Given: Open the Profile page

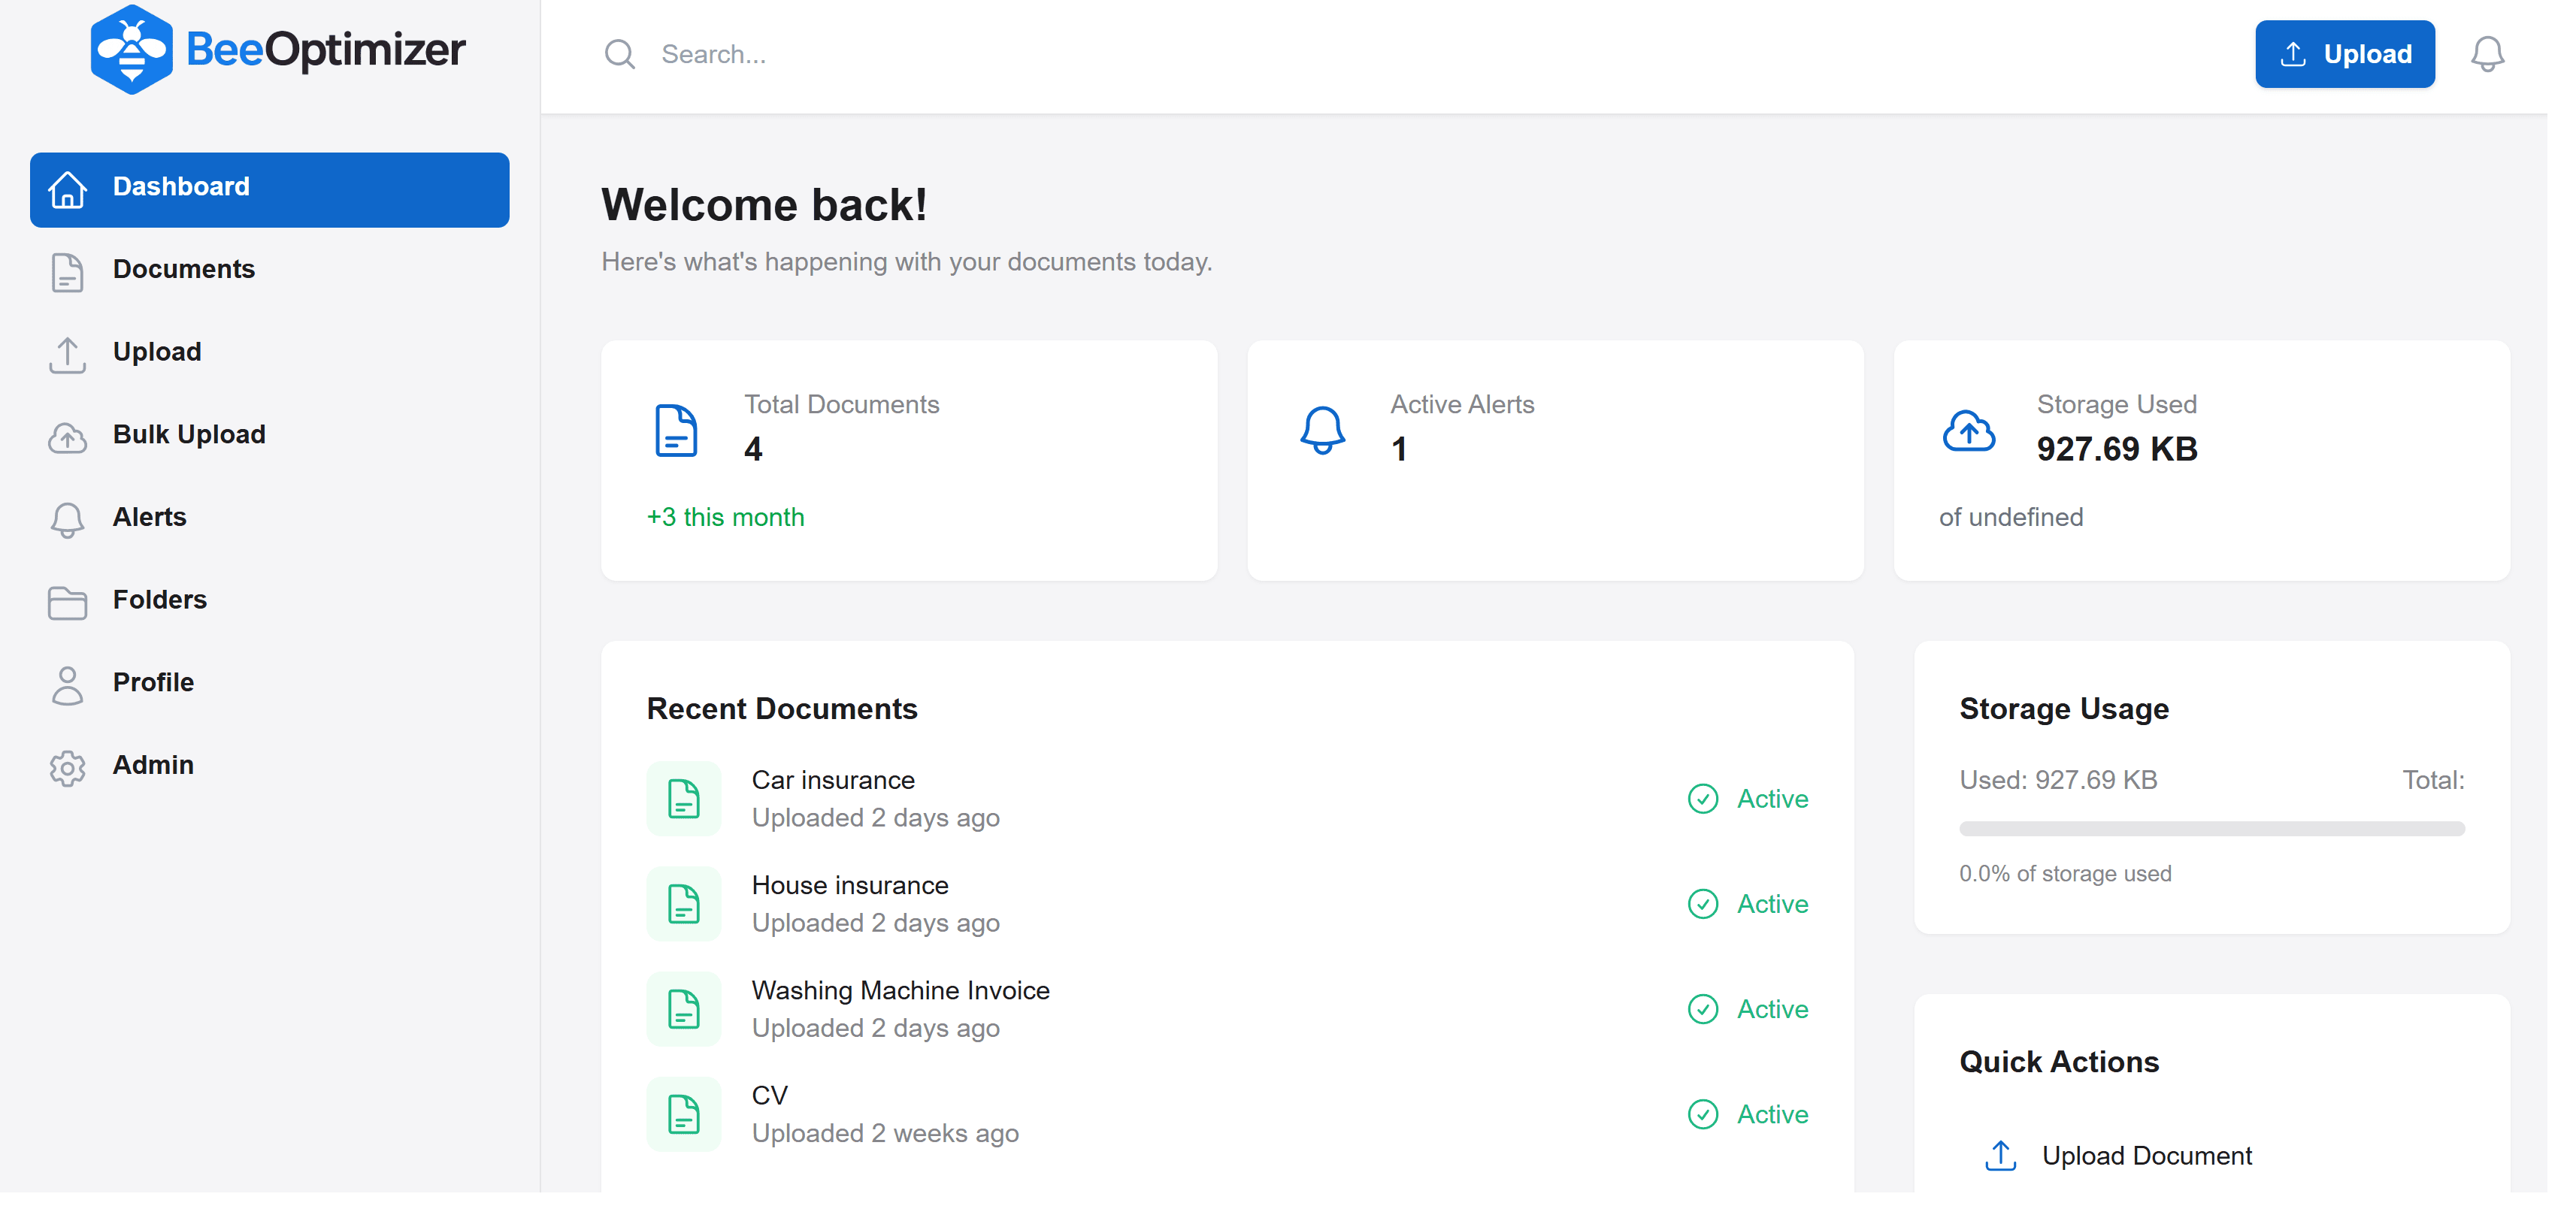Looking at the screenshot, I should click(x=153, y=683).
